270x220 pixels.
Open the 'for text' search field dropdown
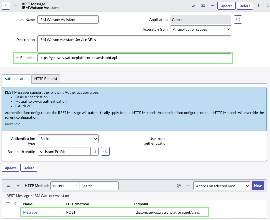point(65,186)
